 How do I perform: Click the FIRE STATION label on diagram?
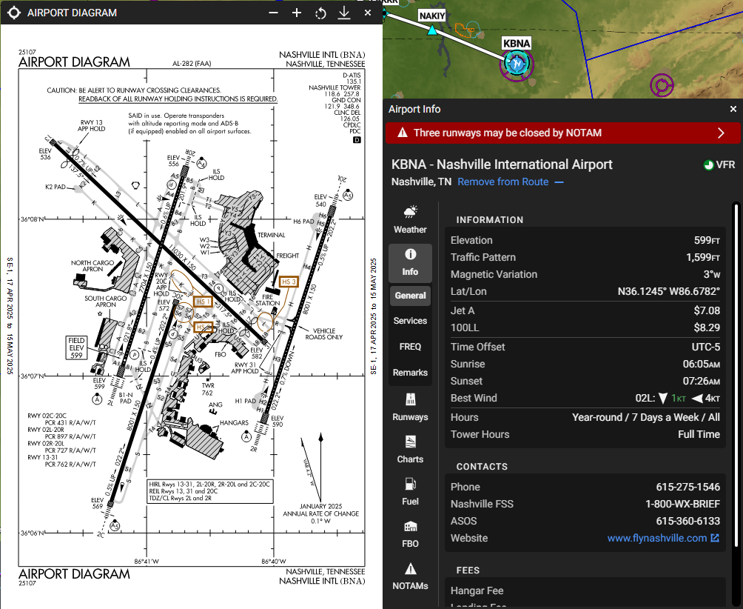(268, 300)
